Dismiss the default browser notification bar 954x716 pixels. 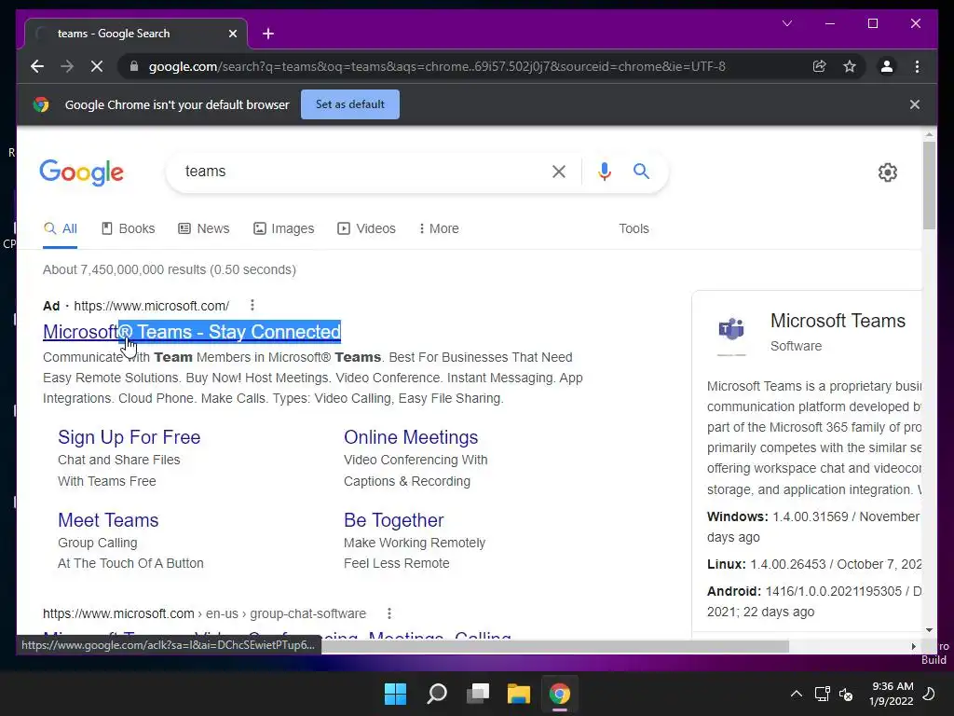915,104
